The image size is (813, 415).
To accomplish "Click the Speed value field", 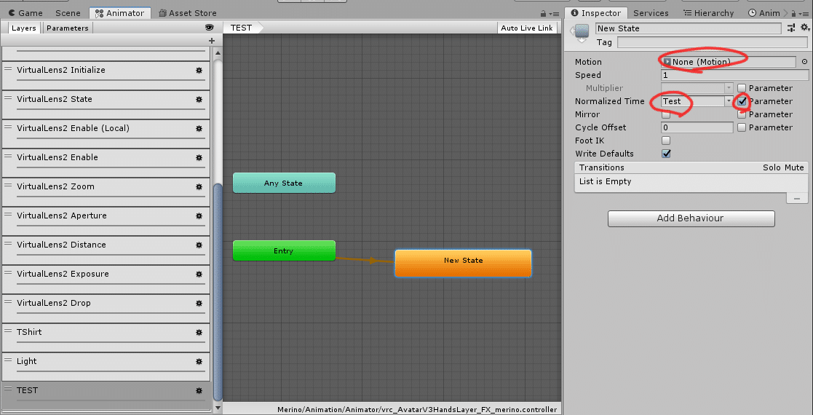I will tap(734, 75).
